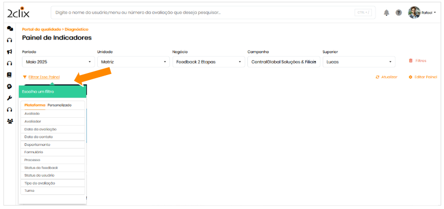
Task: Select the Plataforma filter tab
Action: (x=35, y=105)
